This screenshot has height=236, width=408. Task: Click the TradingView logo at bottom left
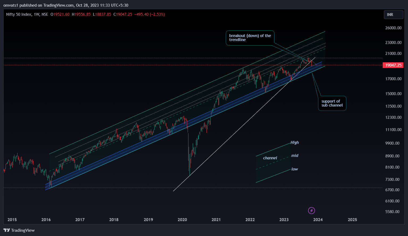click(19, 230)
